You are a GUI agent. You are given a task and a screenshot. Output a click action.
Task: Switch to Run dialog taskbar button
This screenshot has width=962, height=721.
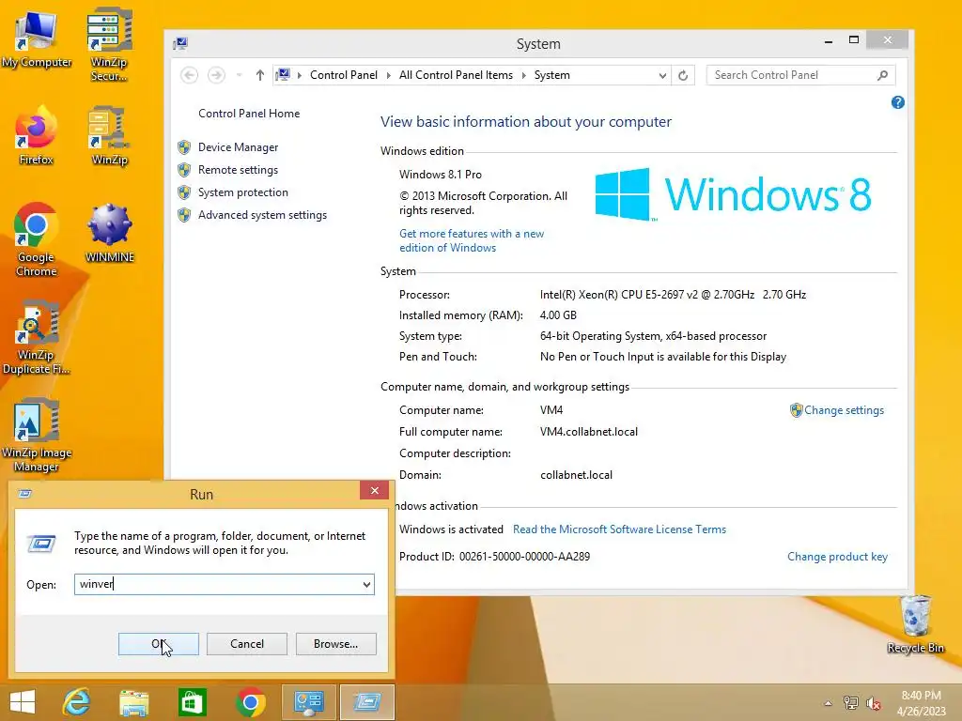tap(367, 702)
